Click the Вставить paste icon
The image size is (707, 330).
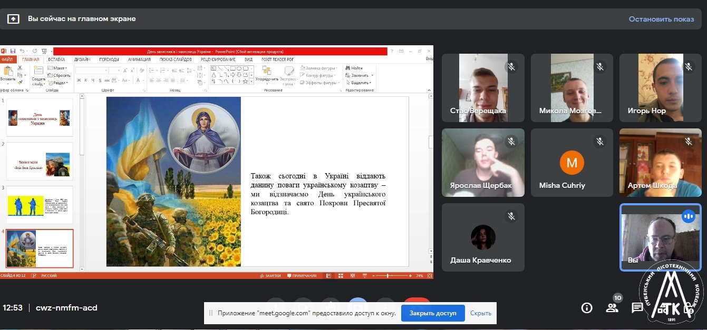pyautogui.click(x=8, y=72)
